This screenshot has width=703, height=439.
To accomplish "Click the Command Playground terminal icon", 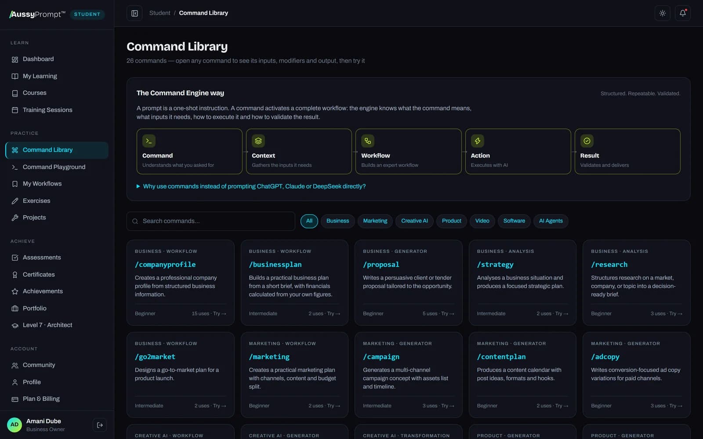I will [x=15, y=167].
